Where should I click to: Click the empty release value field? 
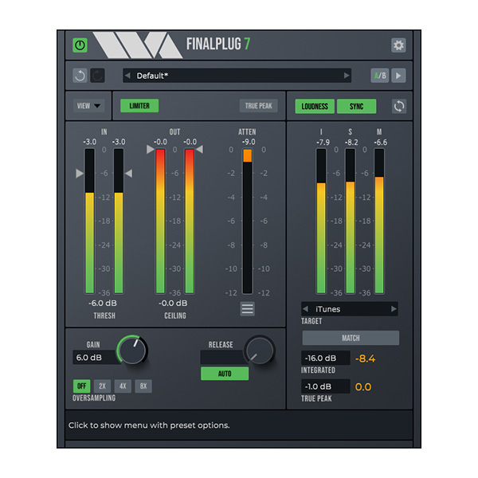tap(224, 357)
